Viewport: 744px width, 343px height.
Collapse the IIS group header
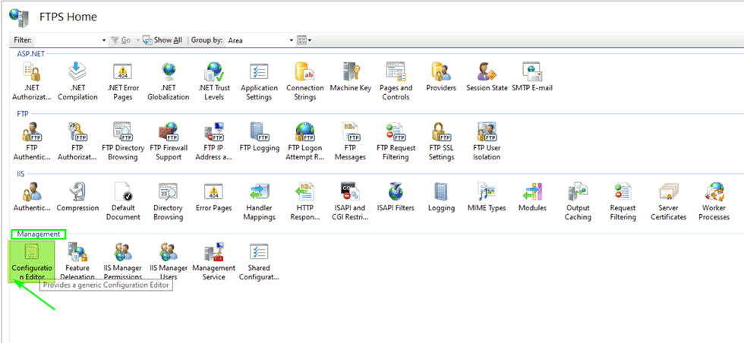(20, 174)
